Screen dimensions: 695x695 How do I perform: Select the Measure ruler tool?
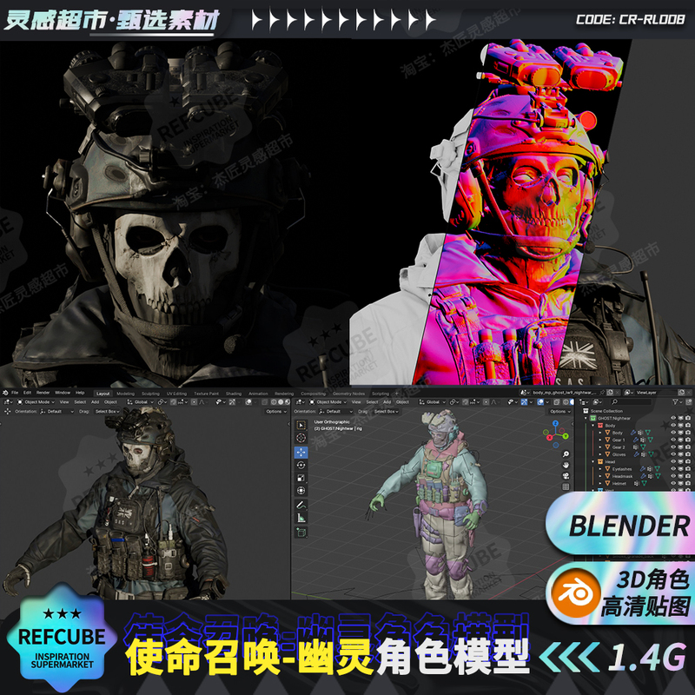pos(301,518)
